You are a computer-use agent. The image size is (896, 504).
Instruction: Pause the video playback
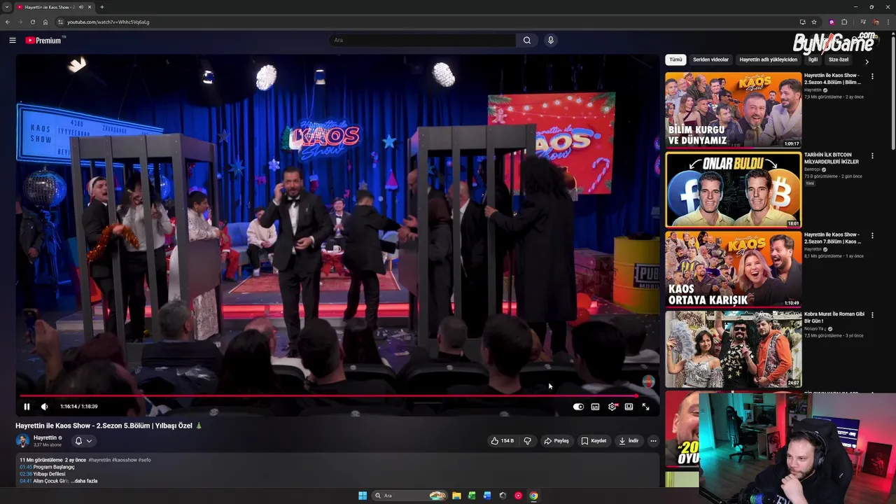tap(27, 407)
